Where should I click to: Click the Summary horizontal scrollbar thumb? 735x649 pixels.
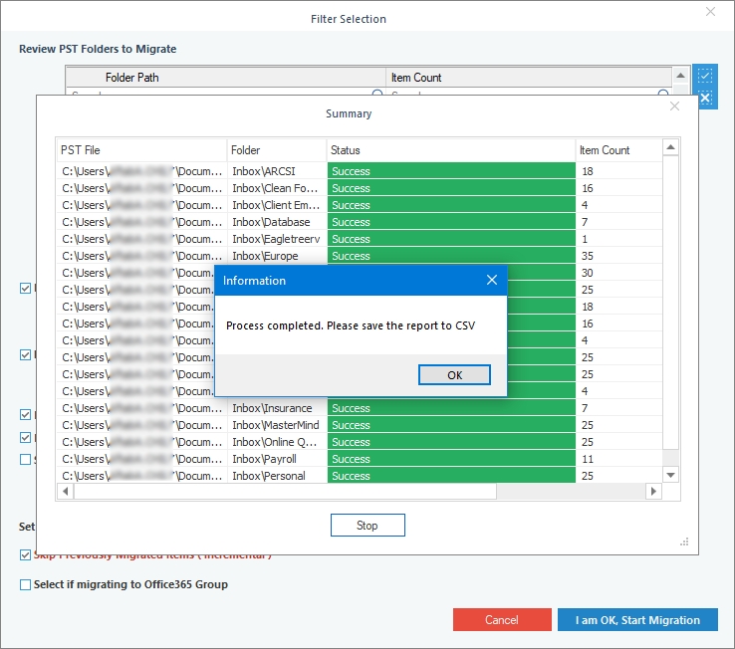pyautogui.click(x=285, y=491)
